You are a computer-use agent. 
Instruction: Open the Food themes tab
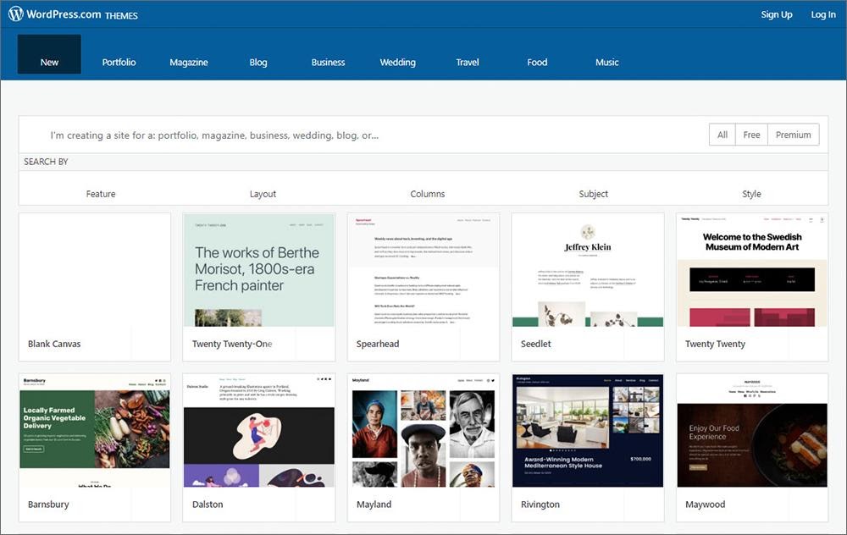coord(537,62)
